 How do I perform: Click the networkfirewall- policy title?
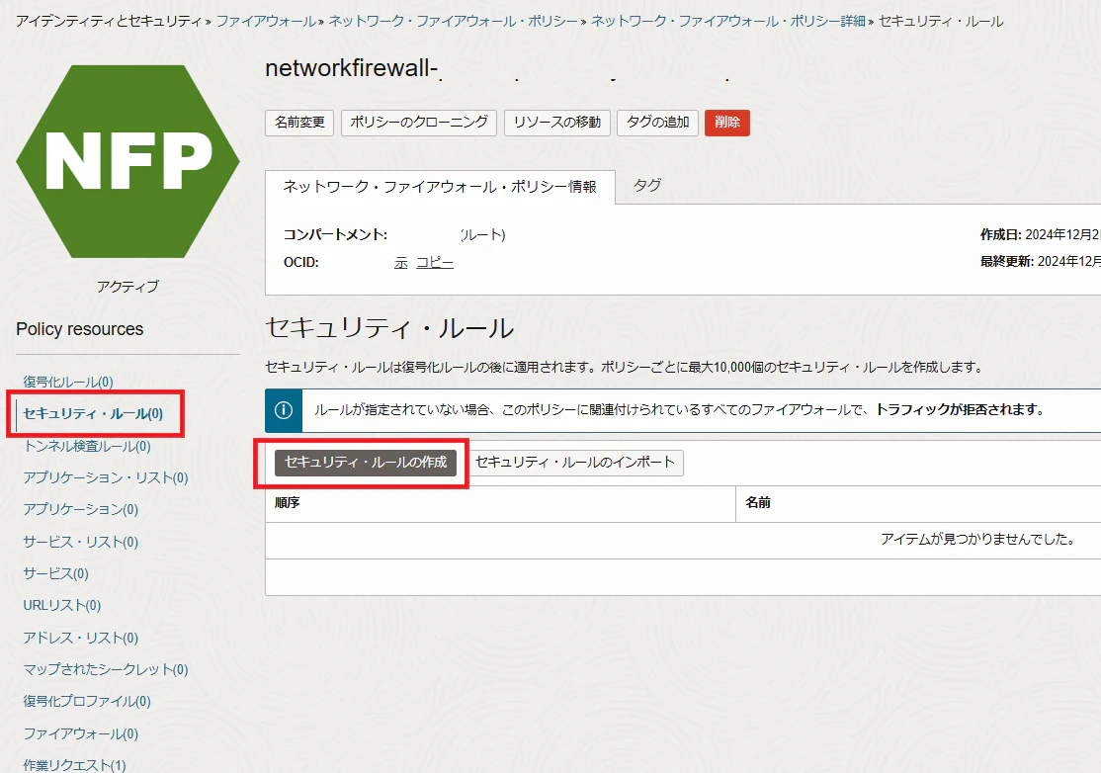[x=351, y=68]
